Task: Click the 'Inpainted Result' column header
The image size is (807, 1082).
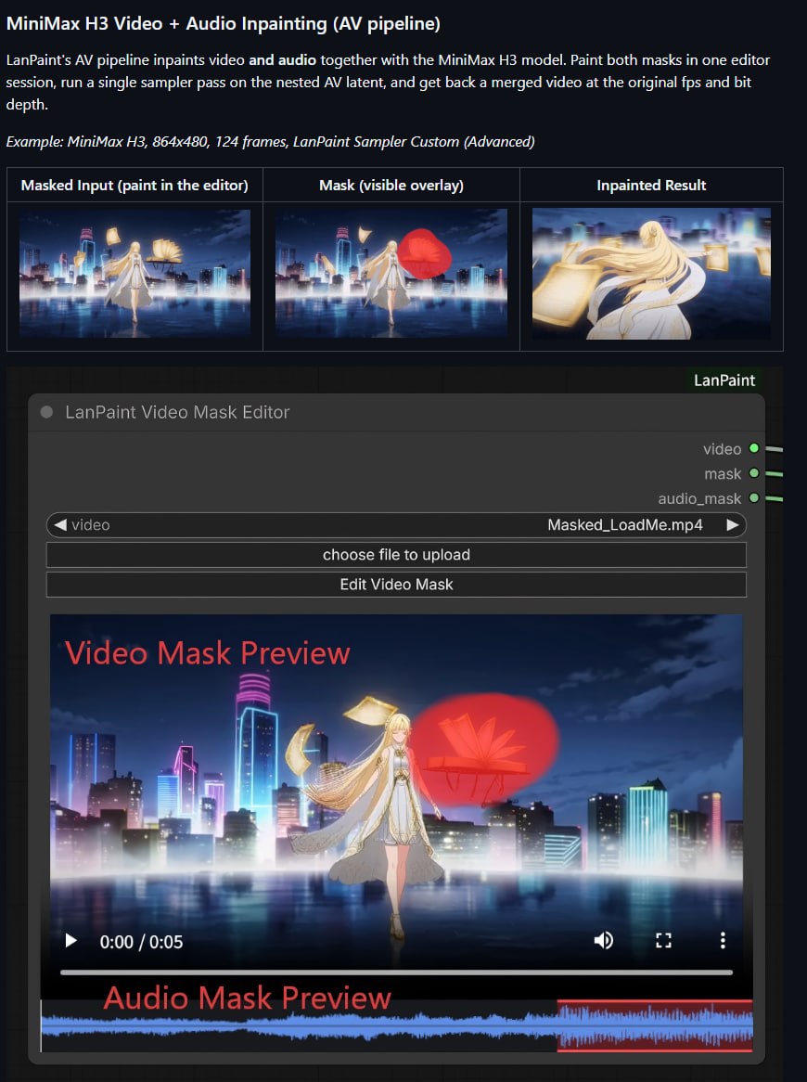Action: pos(651,185)
